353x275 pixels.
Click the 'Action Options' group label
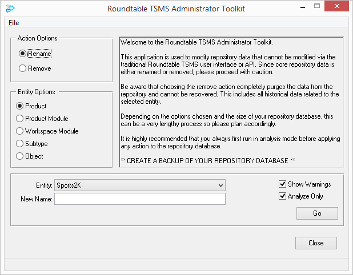[37, 38]
